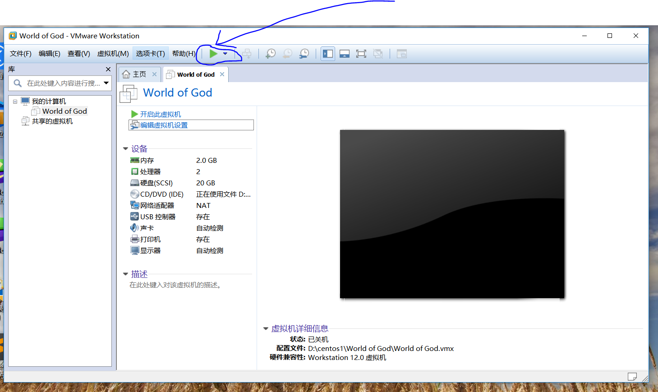Close the 主页 tab with its X

pyautogui.click(x=154, y=74)
